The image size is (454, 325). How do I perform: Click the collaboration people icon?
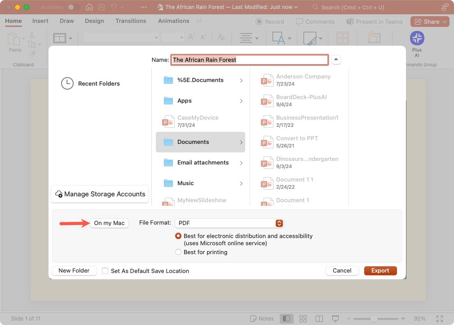coord(445,7)
